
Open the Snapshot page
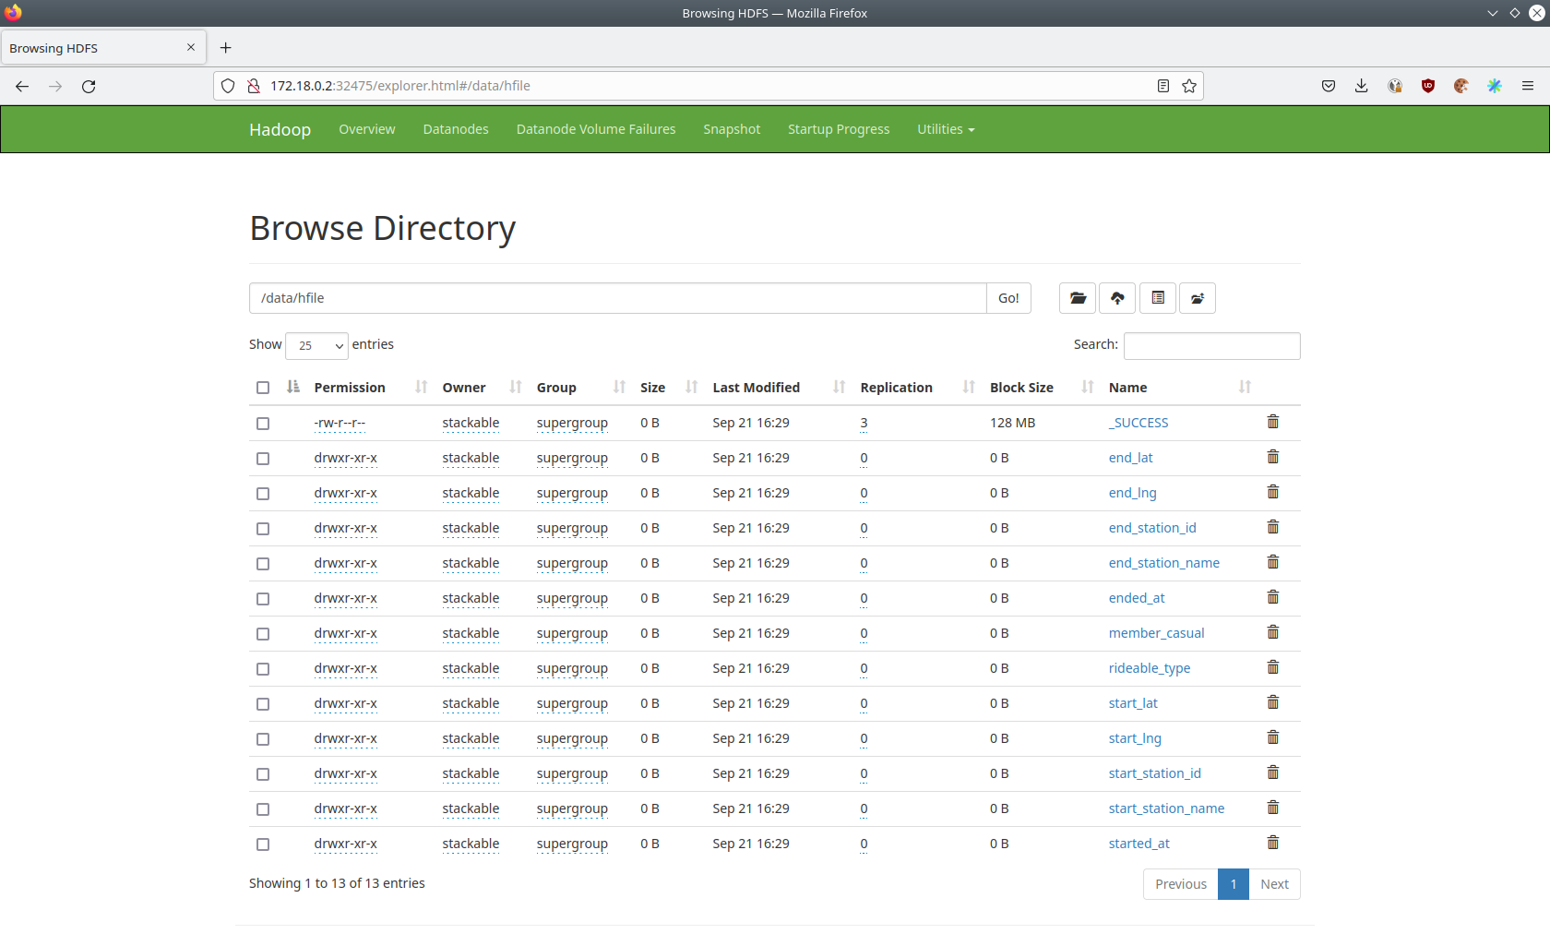coord(731,129)
